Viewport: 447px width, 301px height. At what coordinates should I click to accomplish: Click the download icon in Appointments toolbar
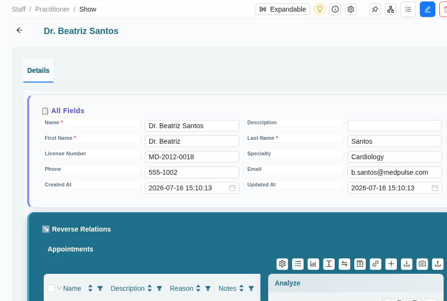(407, 264)
